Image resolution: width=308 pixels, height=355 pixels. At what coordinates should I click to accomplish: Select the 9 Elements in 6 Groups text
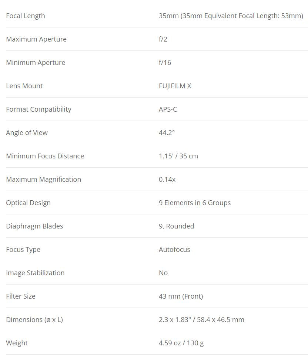click(195, 203)
